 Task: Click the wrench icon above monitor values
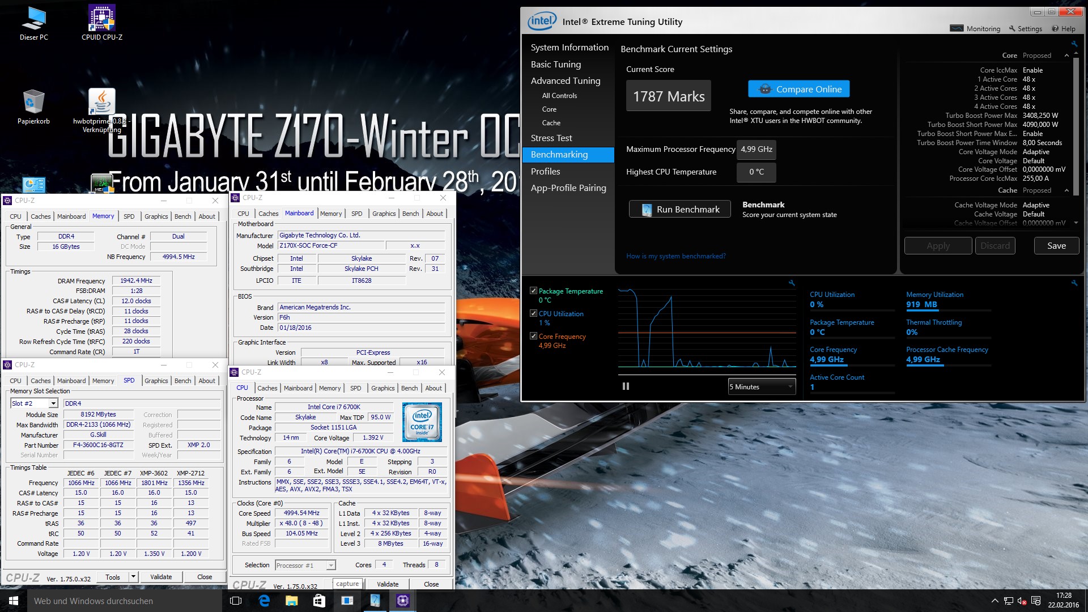1074,283
